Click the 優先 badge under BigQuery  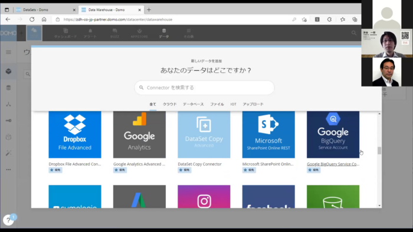pos(313,170)
